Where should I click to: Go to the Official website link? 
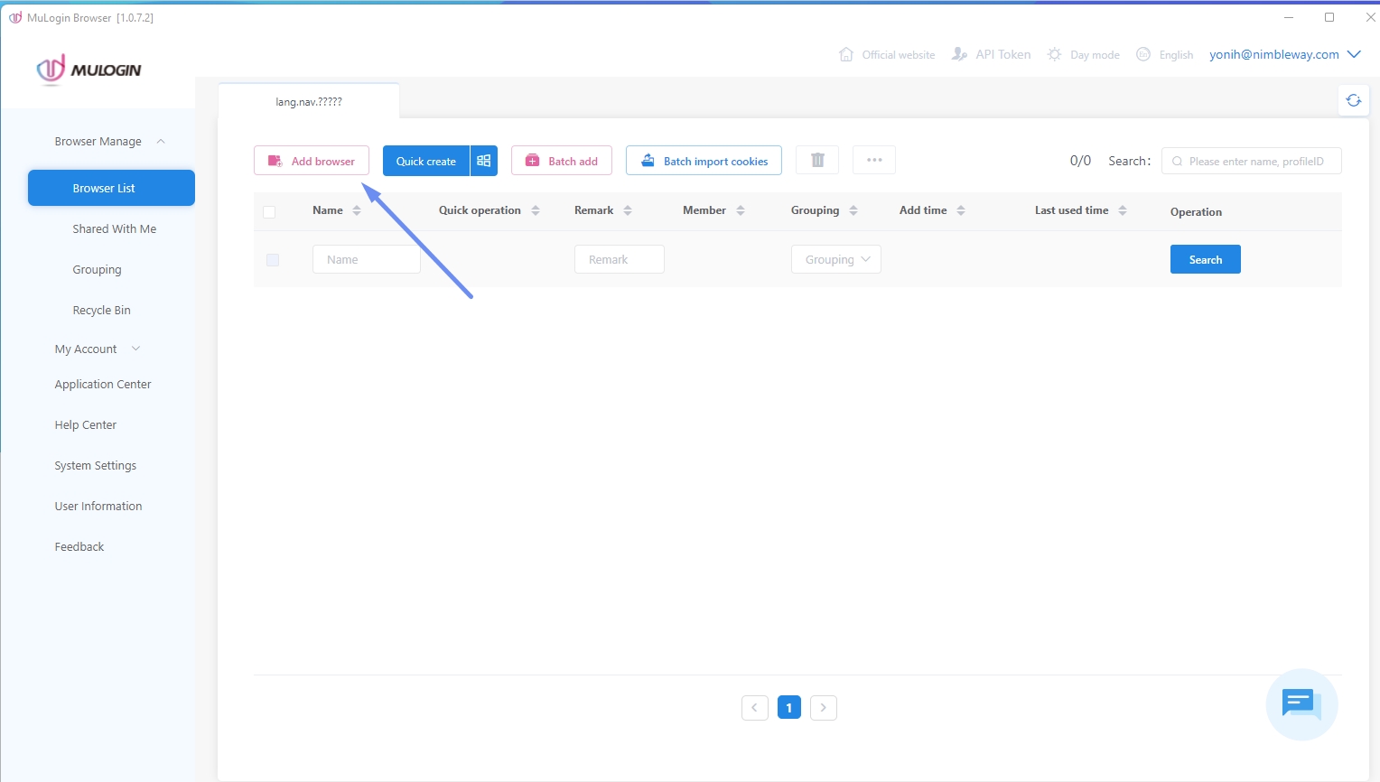(x=887, y=54)
